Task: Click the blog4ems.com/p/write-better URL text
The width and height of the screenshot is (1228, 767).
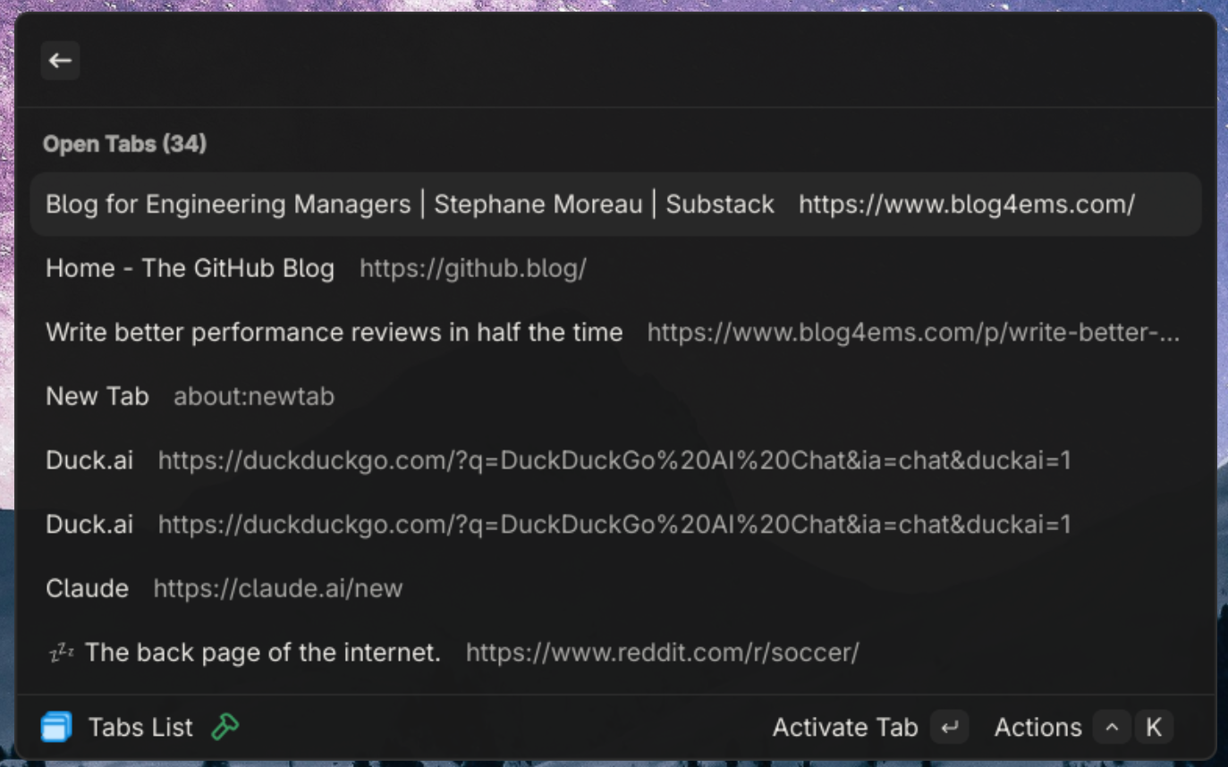Action: 913,333
